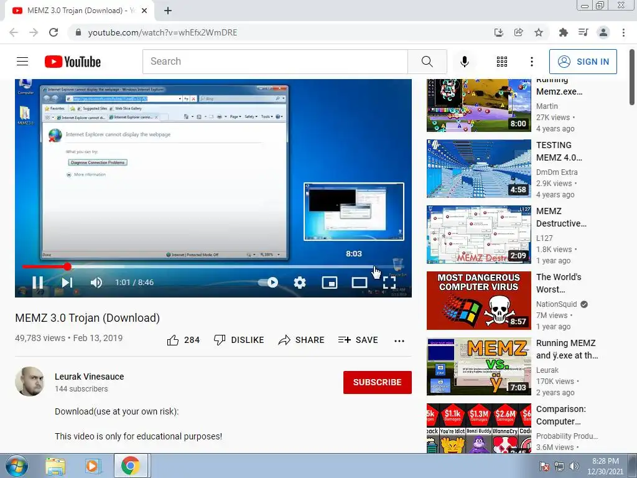
Task: Open Leurak Vinesauce channel avatar
Action: pos(30,382)
